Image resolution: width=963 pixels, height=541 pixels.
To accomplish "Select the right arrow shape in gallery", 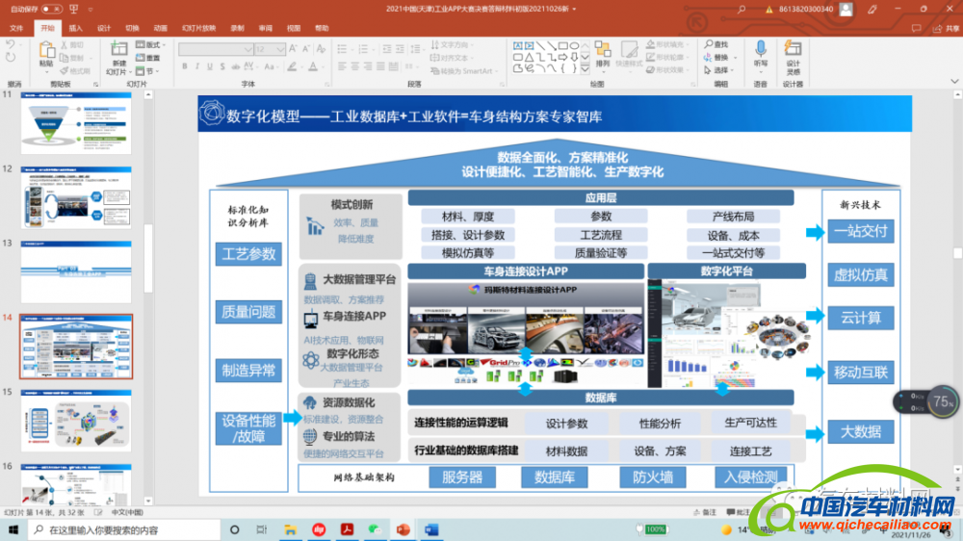I will click(562, 57).
